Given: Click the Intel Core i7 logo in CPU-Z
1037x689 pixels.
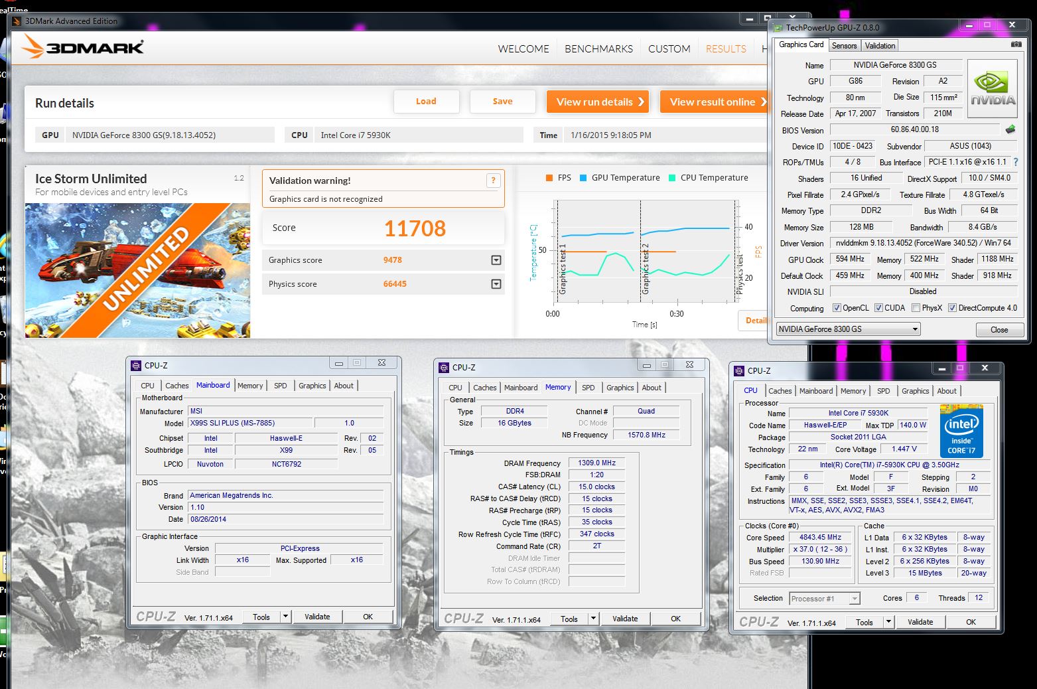Looking at the screenshot, I should tap(961, 431).
